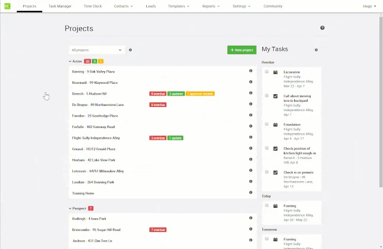Viewport: 383px width, 249px height.
Task: Check the Excavation task checkbox
Action: click(267, 72)
